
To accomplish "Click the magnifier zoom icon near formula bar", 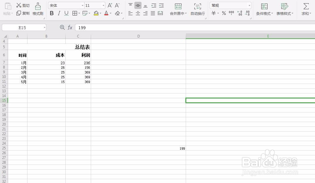I will (x=62, y=27).
